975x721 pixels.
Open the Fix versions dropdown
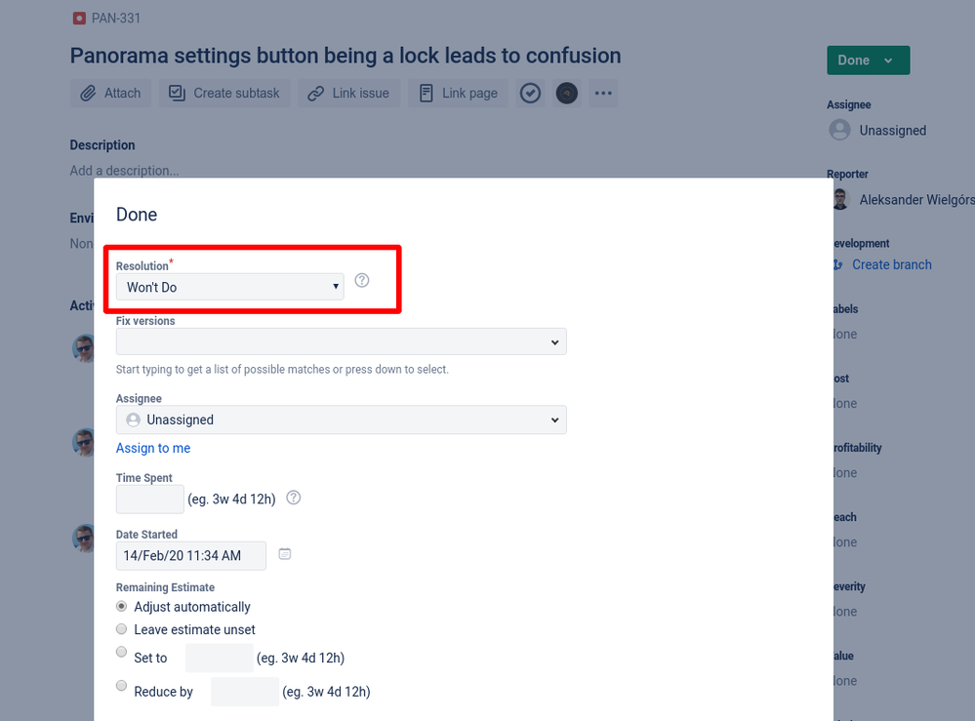342,341
